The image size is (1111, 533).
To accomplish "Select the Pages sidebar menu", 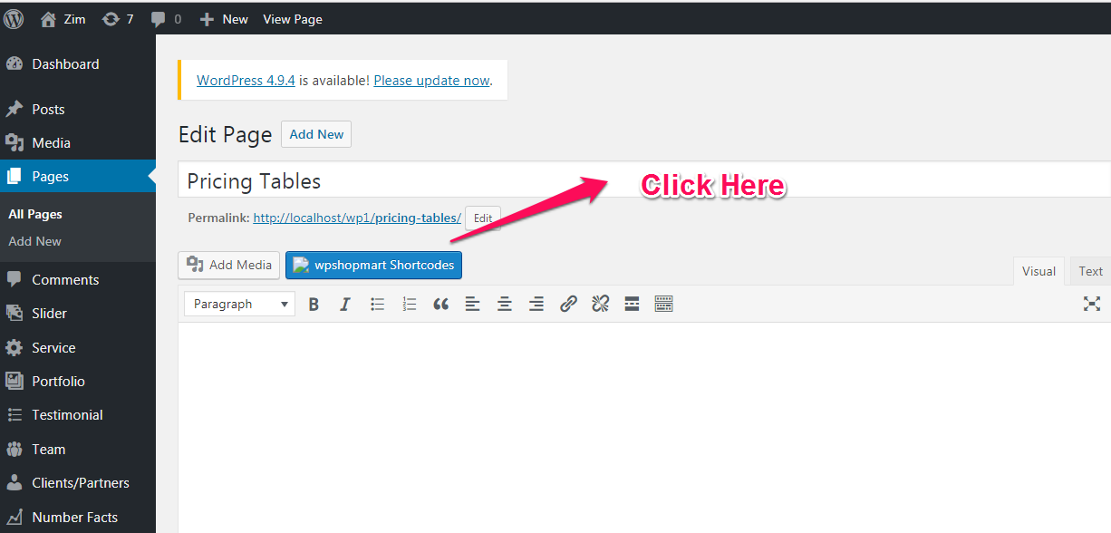I will tap(78, 177).
